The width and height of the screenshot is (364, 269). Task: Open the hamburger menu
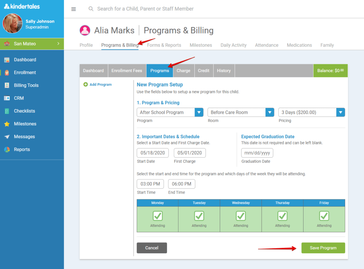[74, 9]
